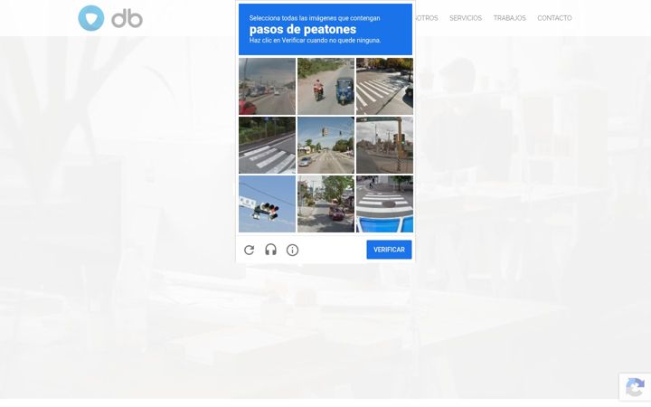Select the highway with red car tile
The image size is (651, 407).
[x=267, y=87]
